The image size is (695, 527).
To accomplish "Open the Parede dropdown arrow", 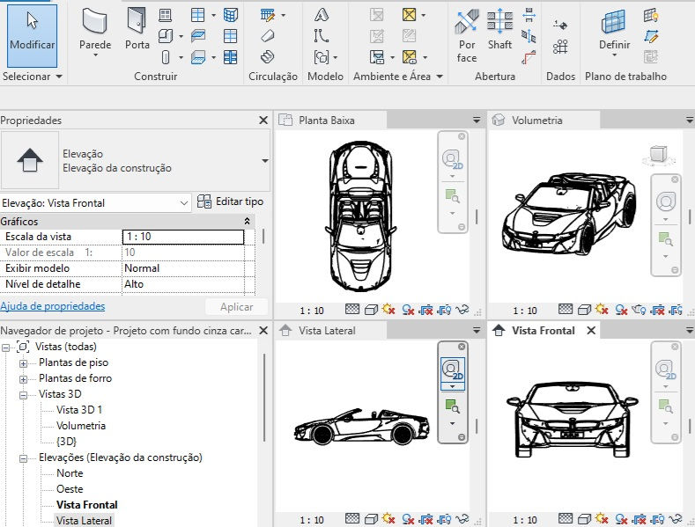I will pyautogui.click(x=95, y=55).
